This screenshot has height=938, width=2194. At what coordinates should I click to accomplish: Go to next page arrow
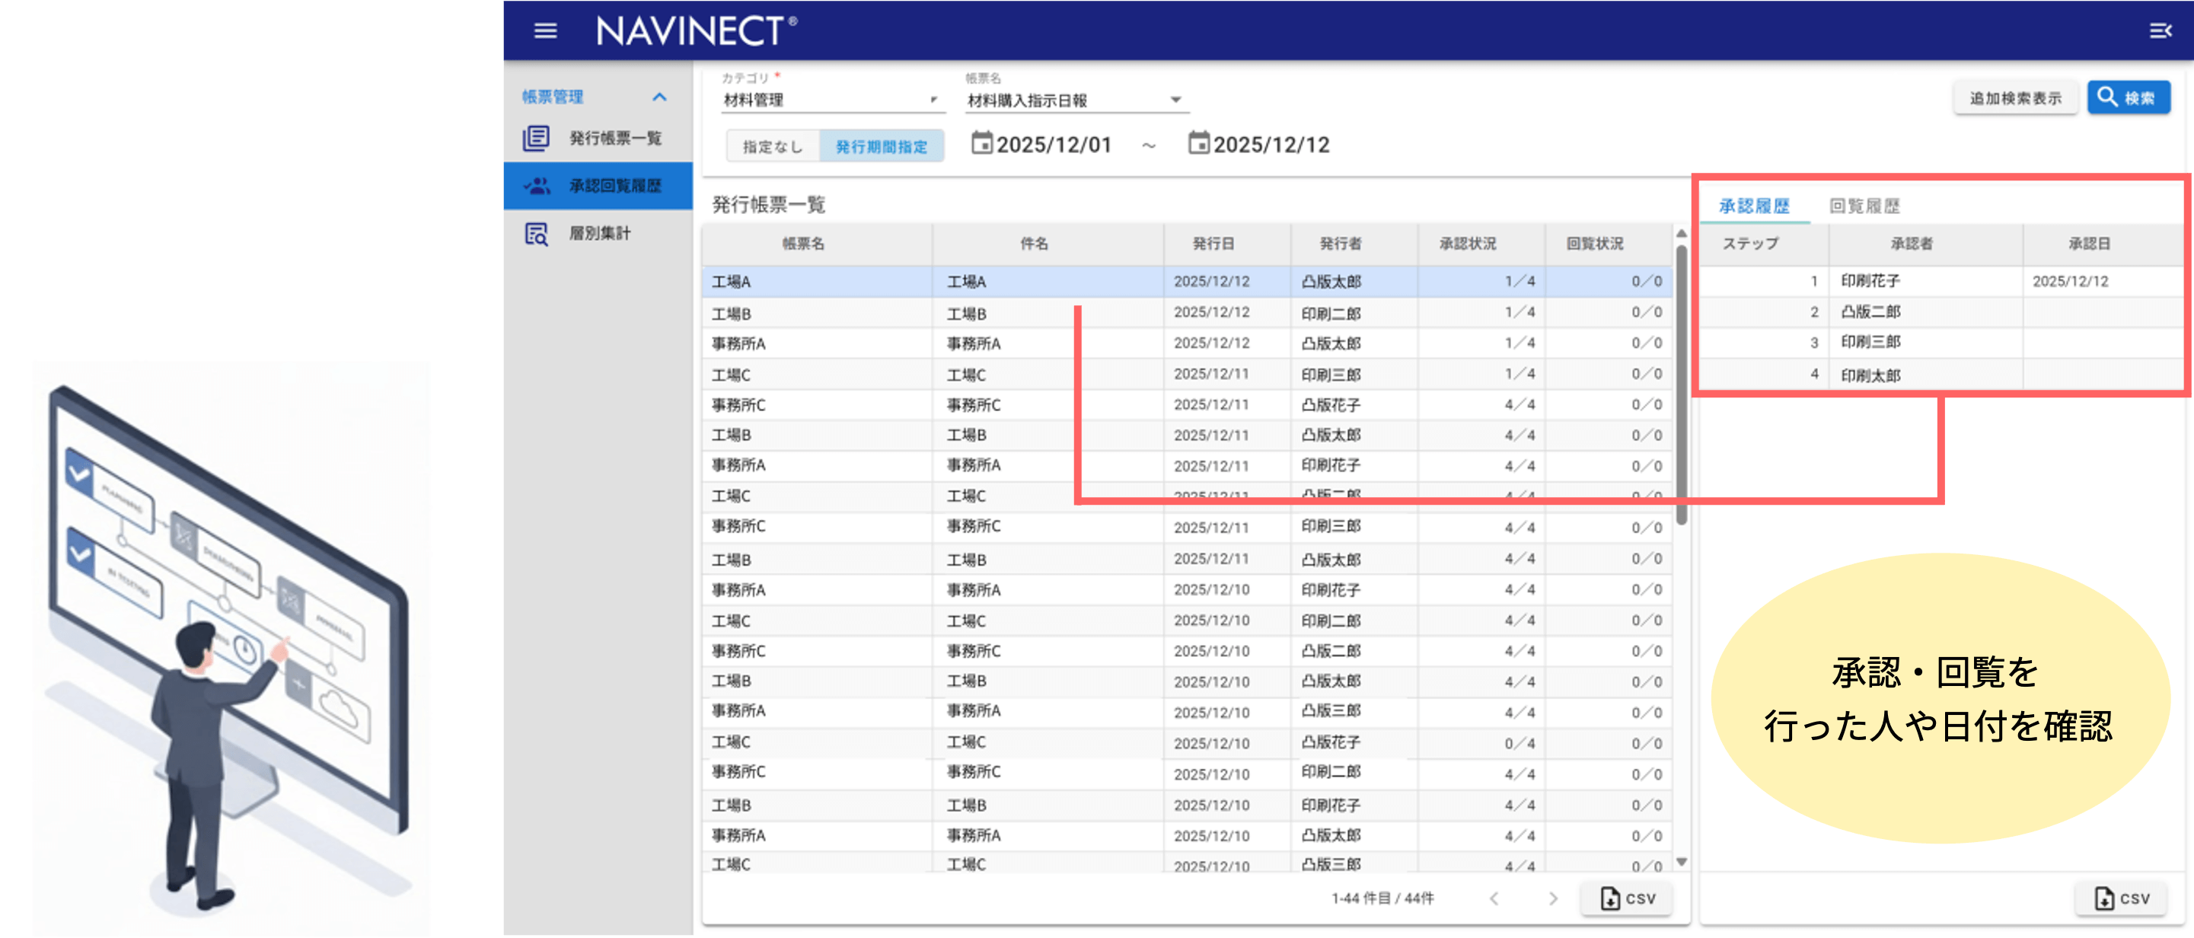pos(1553,898)
